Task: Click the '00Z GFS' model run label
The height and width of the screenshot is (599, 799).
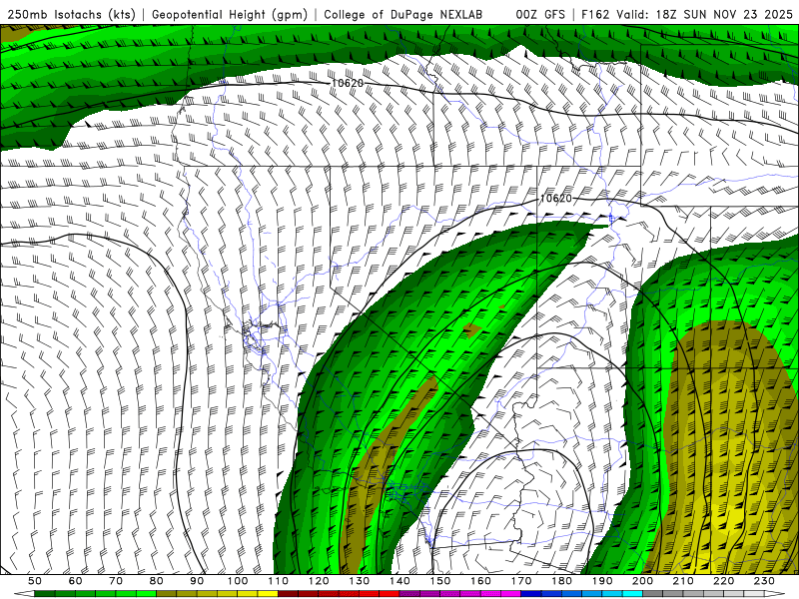Action: click(540, 14)
